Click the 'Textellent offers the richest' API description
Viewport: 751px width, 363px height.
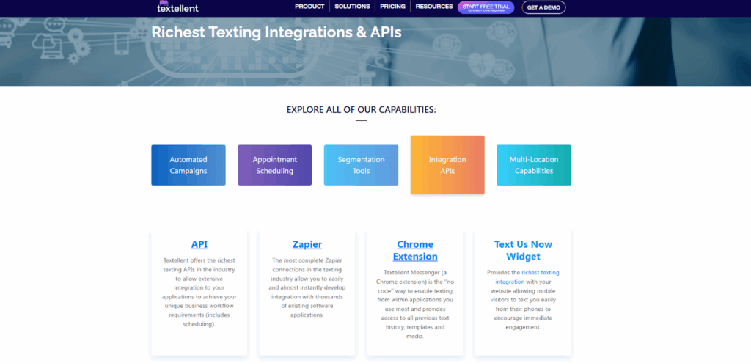199,292
